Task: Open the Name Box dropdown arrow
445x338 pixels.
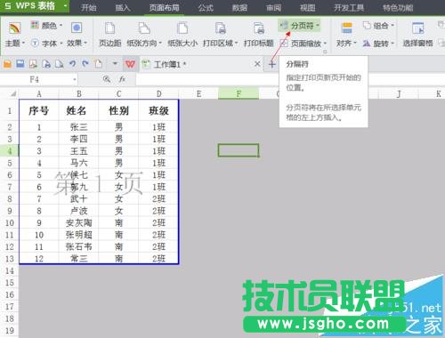Action: point(75,80)
